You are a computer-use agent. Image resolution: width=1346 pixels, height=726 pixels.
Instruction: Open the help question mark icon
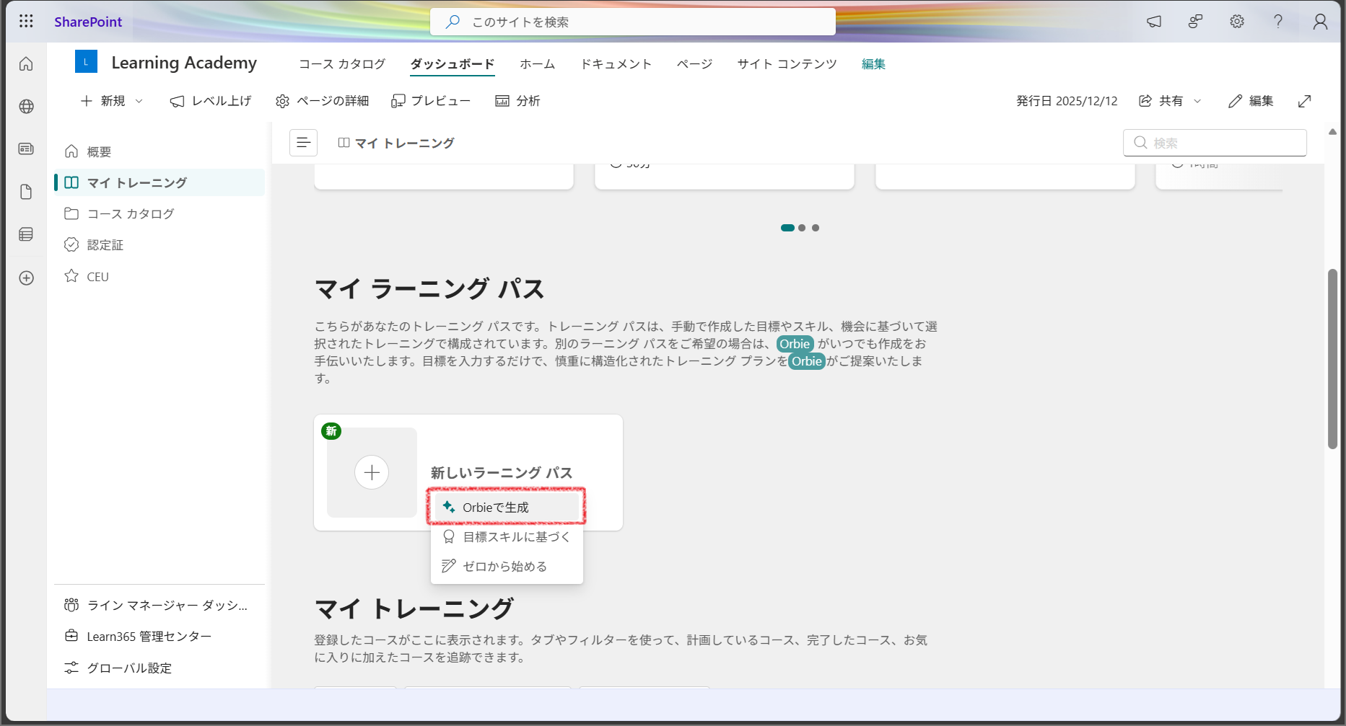1278,22
